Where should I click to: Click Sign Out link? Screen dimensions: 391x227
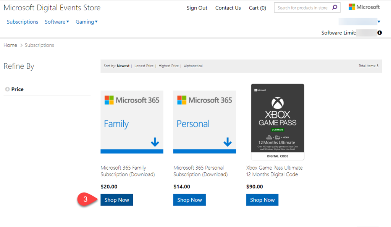tap(197, 8)
